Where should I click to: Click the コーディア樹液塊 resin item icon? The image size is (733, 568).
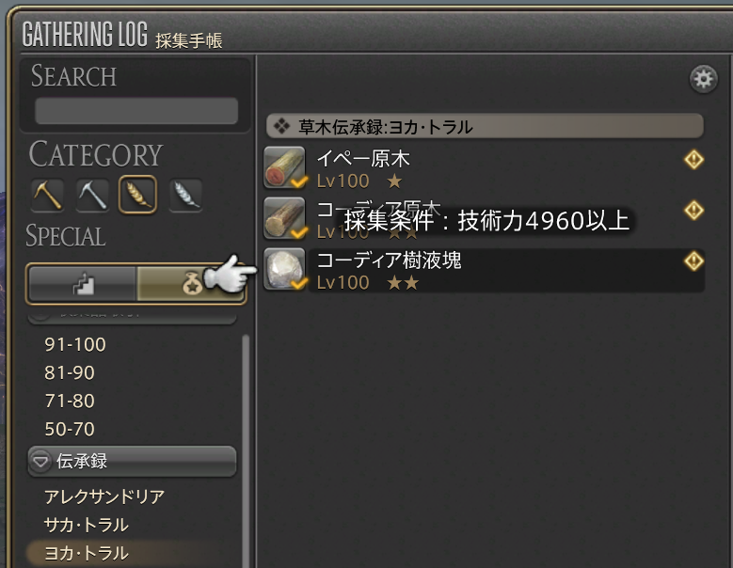284,269
